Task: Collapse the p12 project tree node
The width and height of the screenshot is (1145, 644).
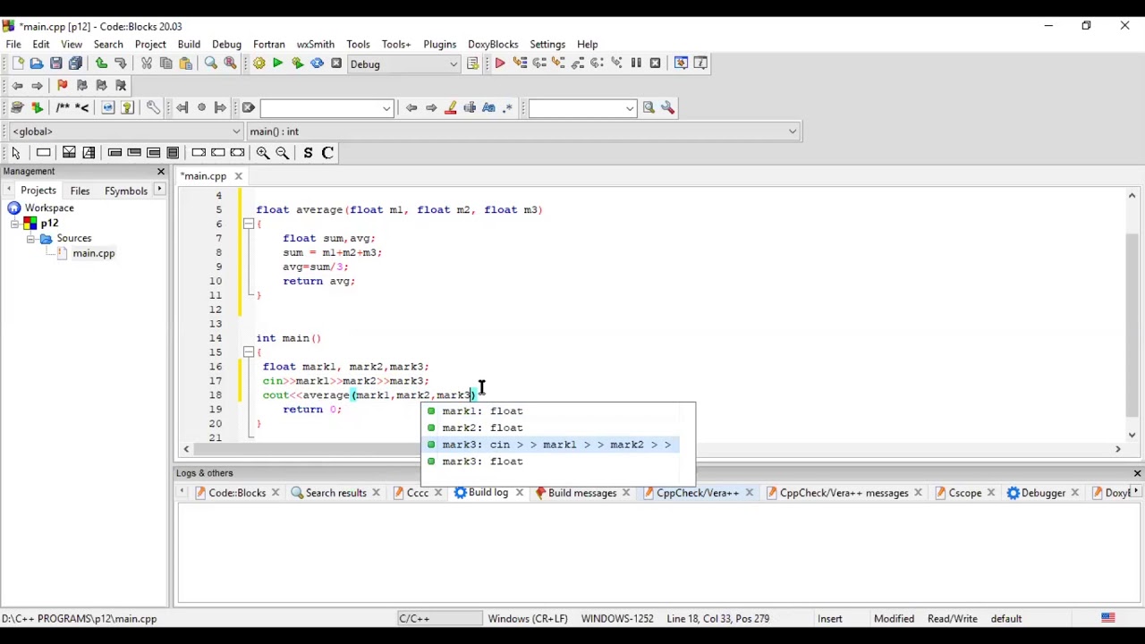Action: 15,224
